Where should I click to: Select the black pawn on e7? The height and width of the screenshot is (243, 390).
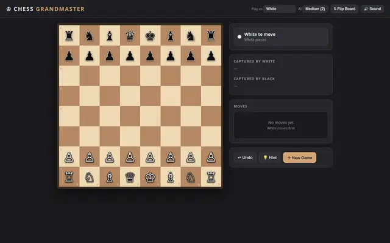(x=151, y=56)
